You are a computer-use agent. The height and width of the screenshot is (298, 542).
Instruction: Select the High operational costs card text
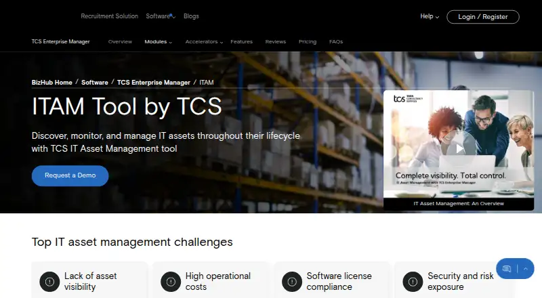[x=217, y=281]
